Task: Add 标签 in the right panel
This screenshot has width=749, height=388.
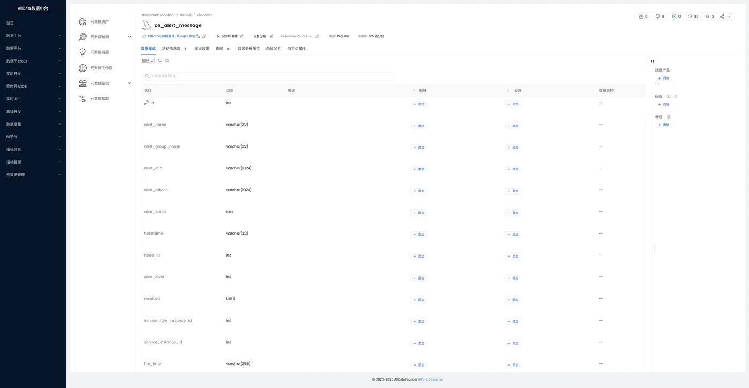Action: click(663, 104)
